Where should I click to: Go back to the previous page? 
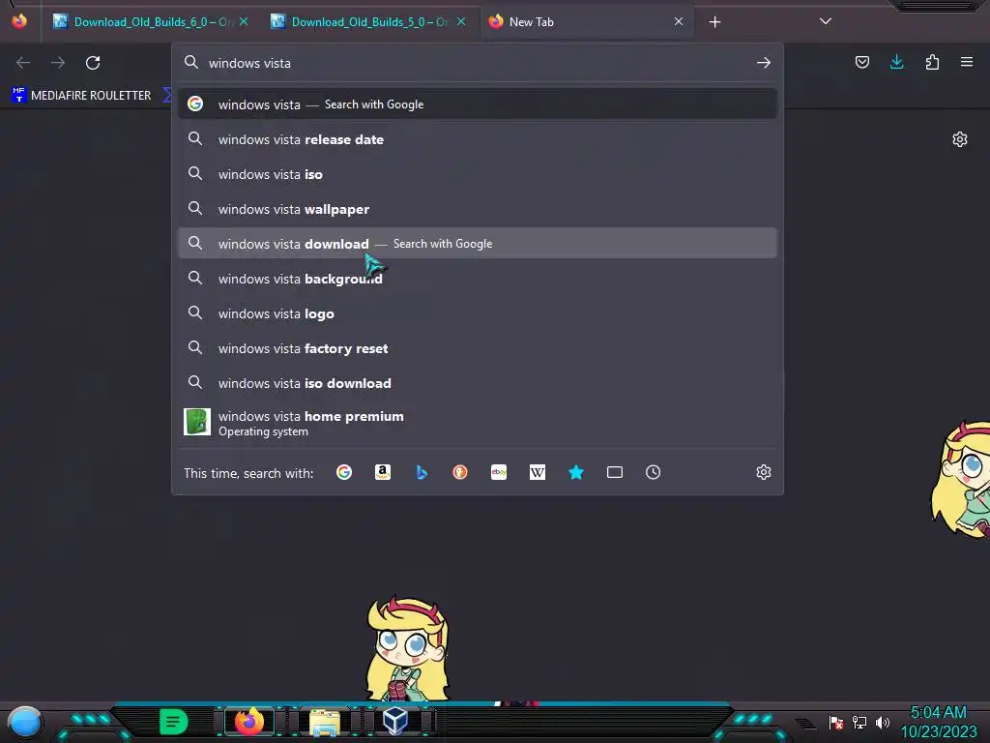[23, 63]
